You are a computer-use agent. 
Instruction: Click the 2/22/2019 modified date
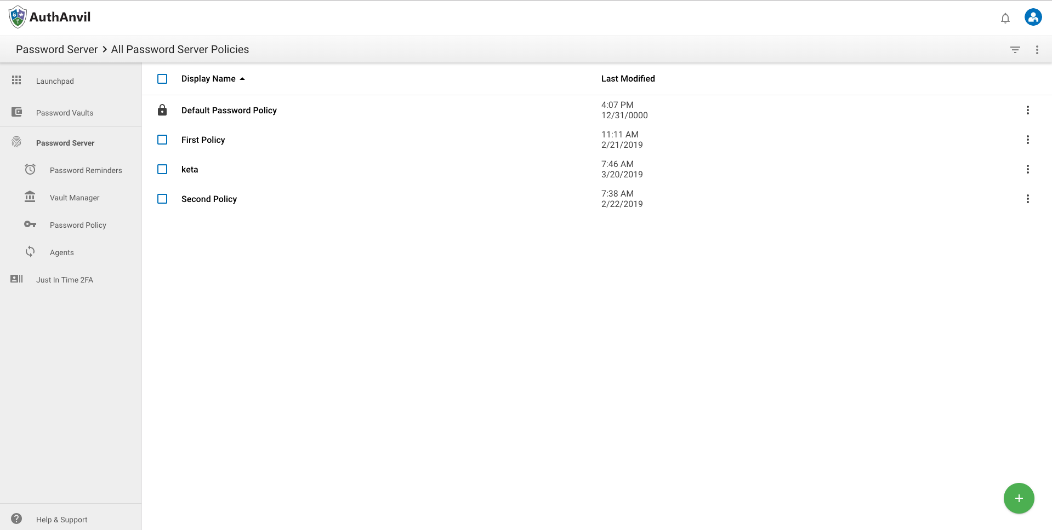(622, 204)
